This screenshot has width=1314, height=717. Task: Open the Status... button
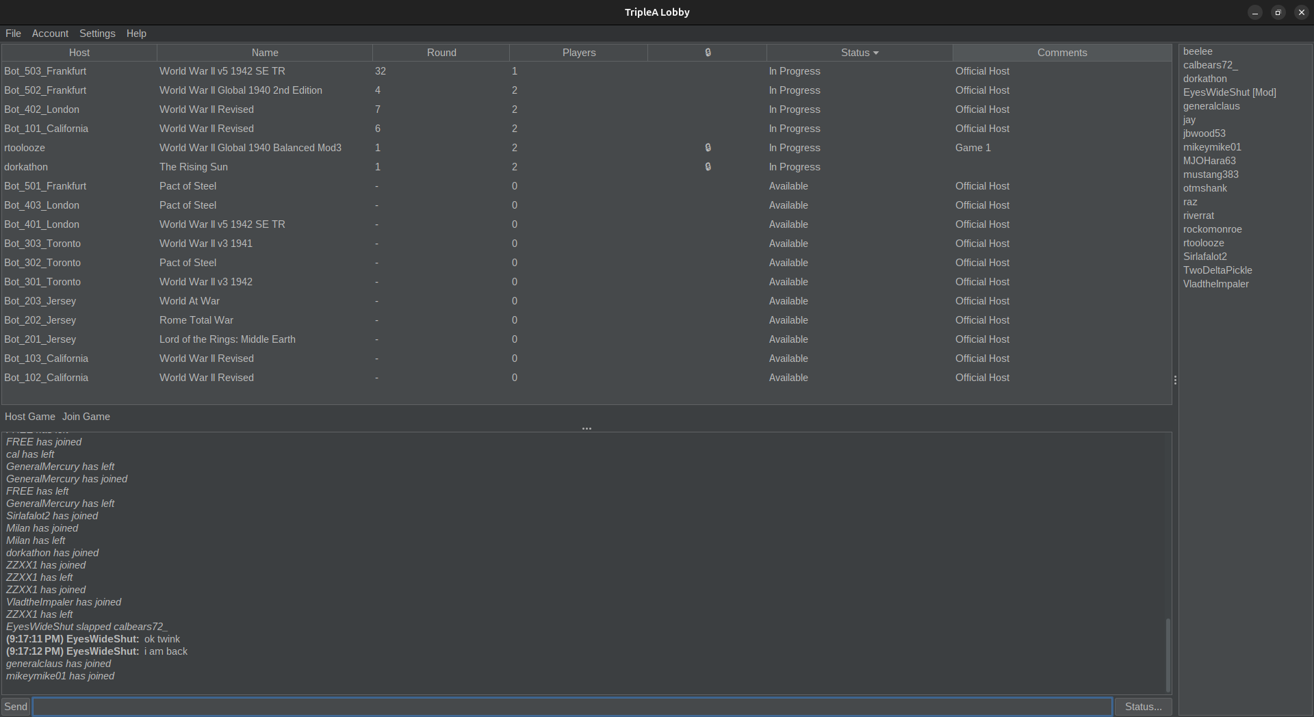tap(1143, 707)
